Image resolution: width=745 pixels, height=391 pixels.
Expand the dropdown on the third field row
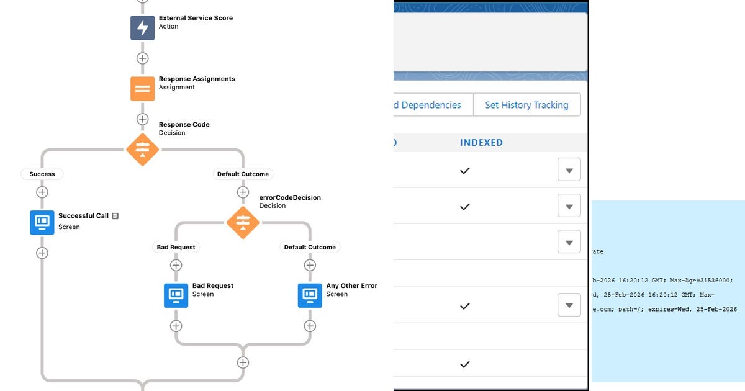coord(569,241)
